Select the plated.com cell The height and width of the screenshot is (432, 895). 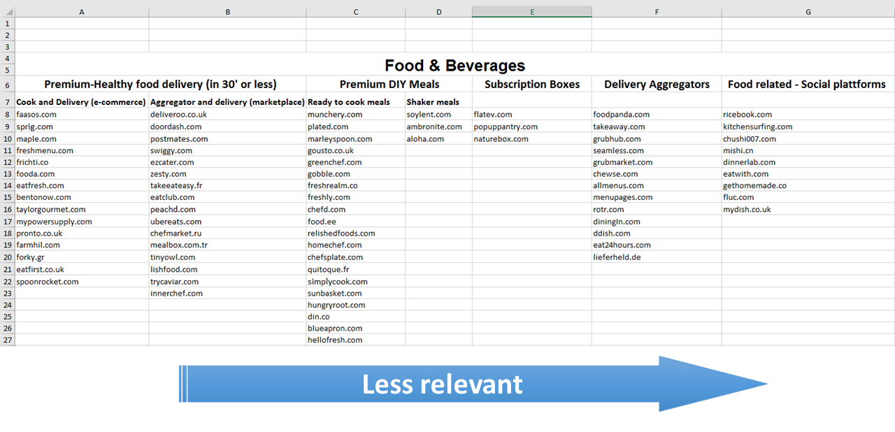pyautogui.click(x=356, y=127)
